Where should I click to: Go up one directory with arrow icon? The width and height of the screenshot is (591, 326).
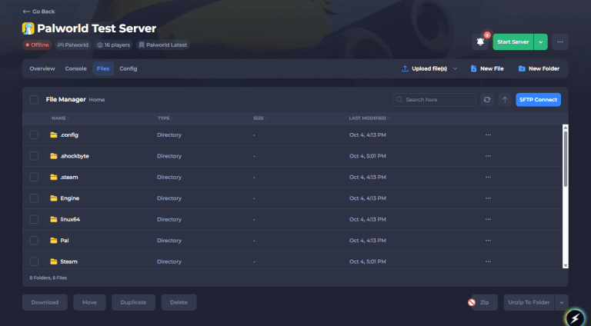pos(505,100)
